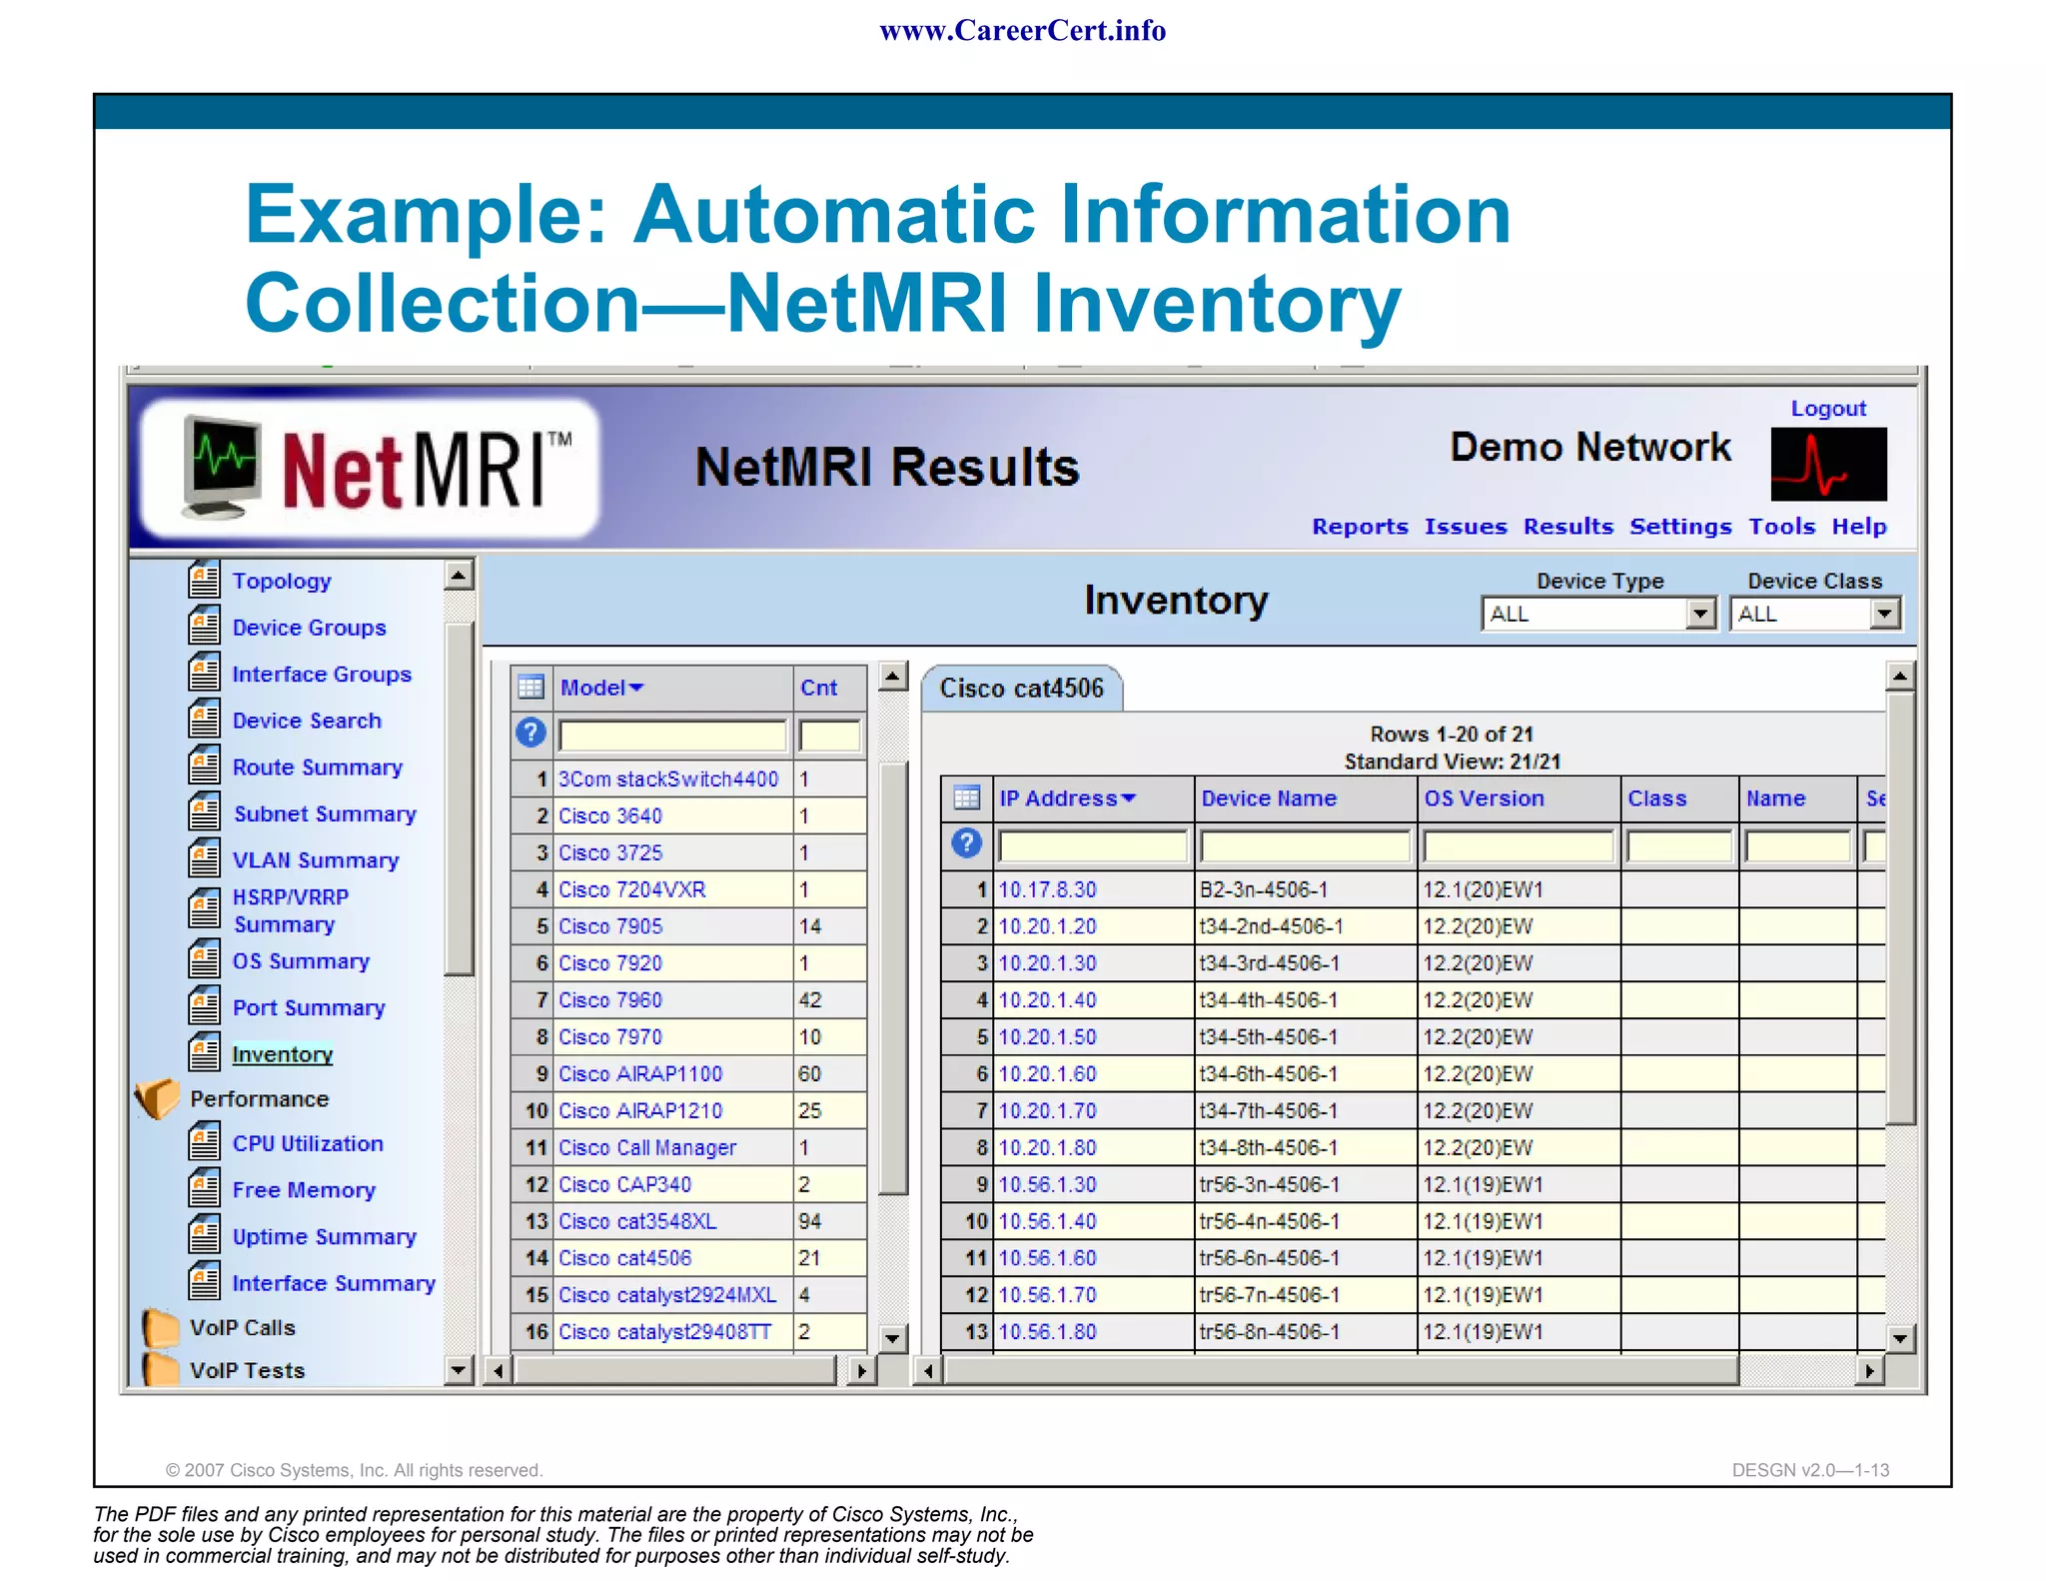
Task: Click the OS Version filter input field
Action: point(1518,845)
